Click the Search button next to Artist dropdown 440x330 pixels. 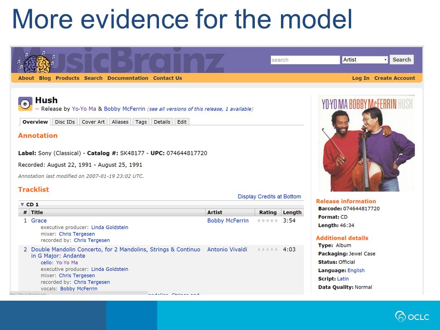point(401,60)
